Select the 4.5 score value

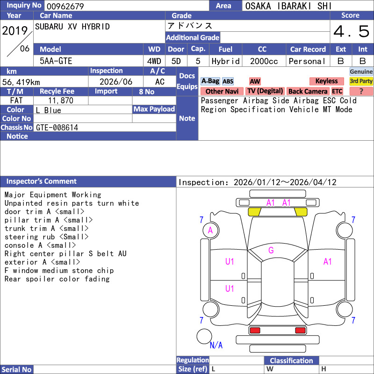coord(352,32)
